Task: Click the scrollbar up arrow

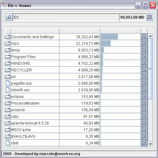Action: pyautogui.click(x=150, y=36)
